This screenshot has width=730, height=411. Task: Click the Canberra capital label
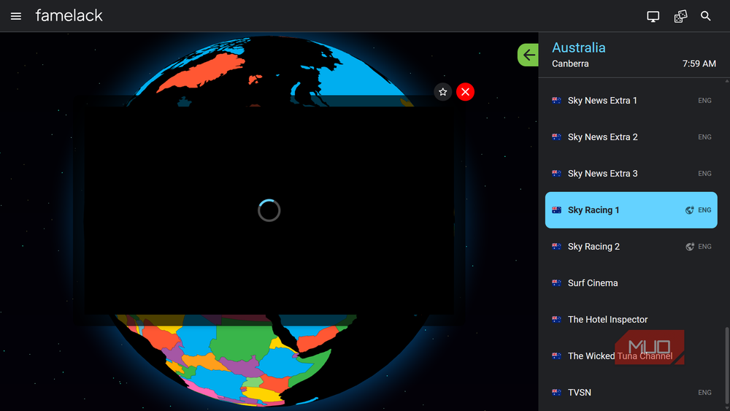point(570,64)
